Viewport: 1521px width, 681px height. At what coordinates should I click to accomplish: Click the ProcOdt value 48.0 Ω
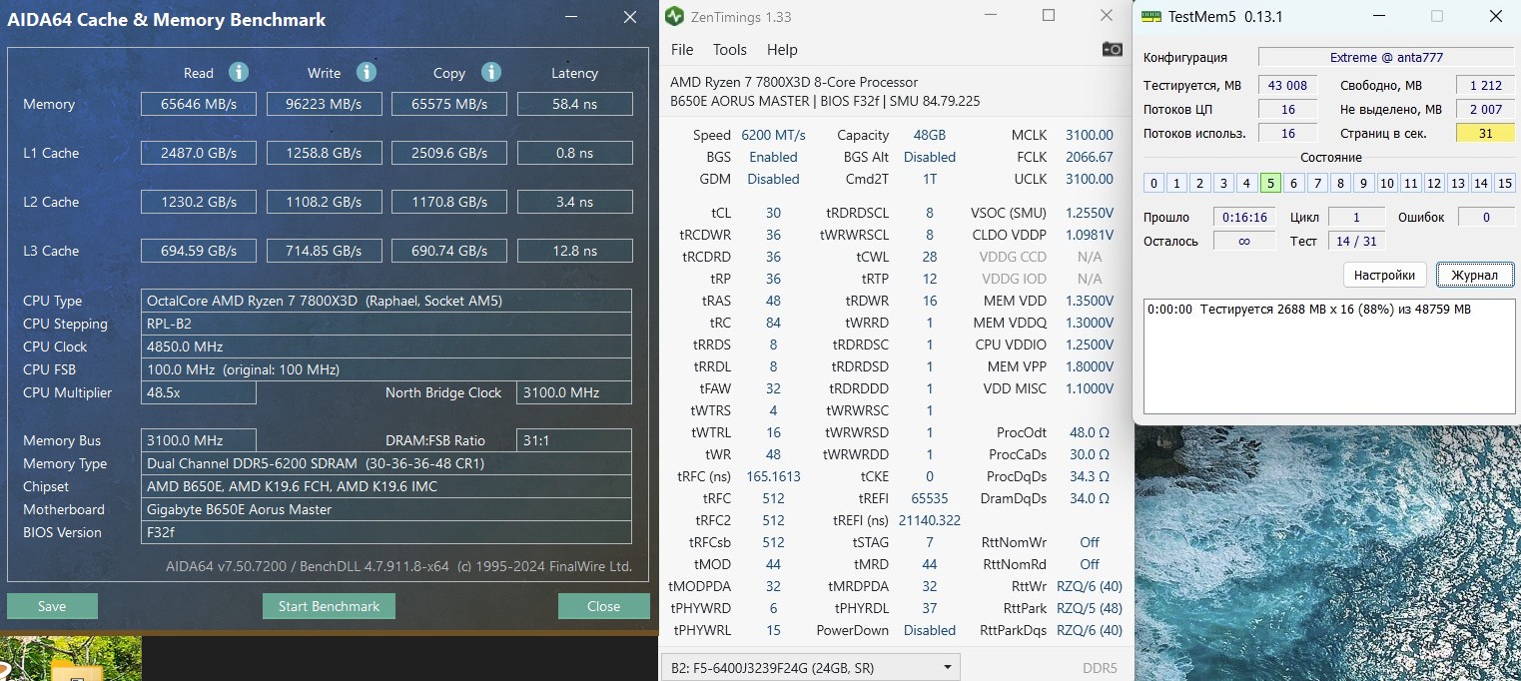click(x=1090, y=432)
